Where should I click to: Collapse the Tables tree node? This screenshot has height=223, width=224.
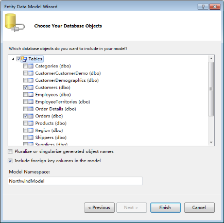[13, 59]
